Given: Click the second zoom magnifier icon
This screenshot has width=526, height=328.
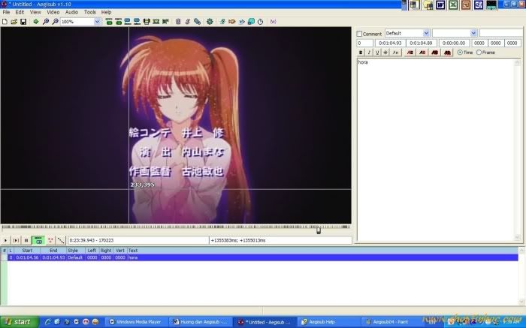Looking at the screenshot, I should pos(56,22).
